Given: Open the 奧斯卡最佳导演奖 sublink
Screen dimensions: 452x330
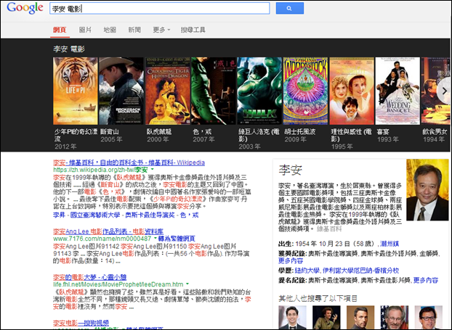Looking at the screenshot, I should tap(150, 215).
